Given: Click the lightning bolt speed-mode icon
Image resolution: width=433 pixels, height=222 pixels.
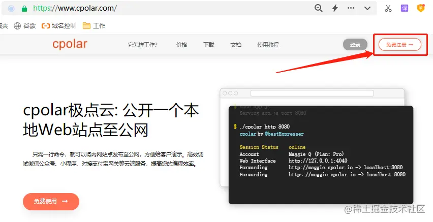Looking at the screenshot, I should [x=335, y=8].
